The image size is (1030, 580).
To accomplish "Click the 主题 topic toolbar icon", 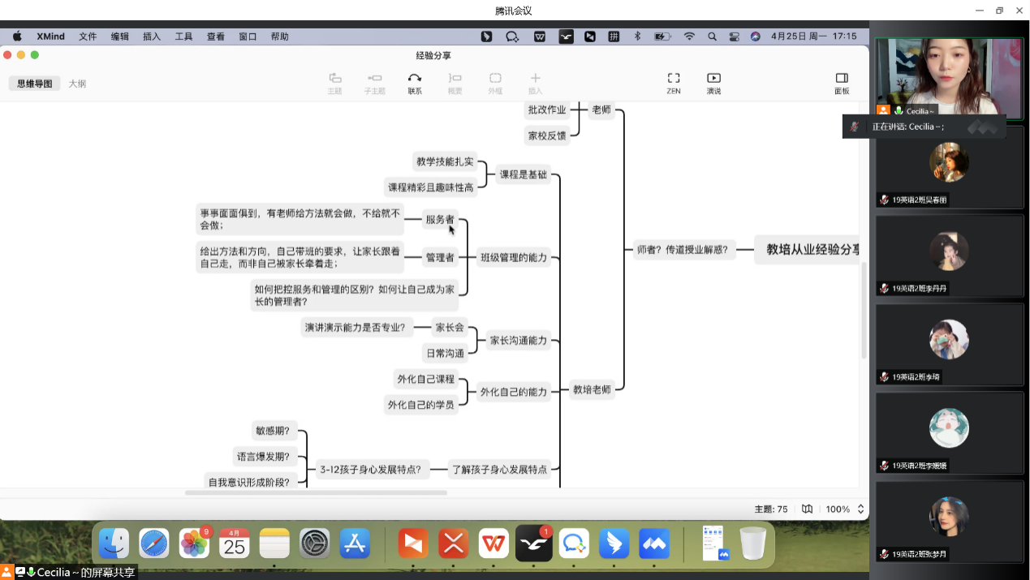I will point(334,79).
